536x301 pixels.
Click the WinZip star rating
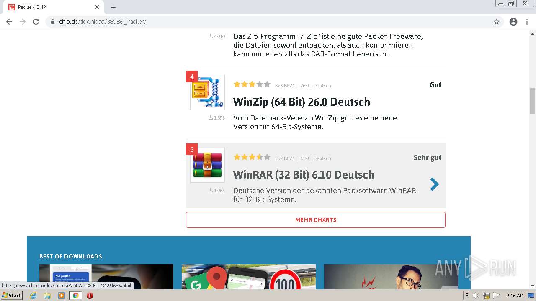click(252, 84)
